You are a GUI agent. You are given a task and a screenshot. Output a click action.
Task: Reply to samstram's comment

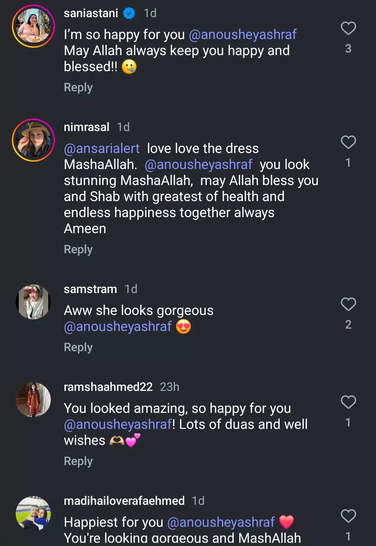pos(78,347)
